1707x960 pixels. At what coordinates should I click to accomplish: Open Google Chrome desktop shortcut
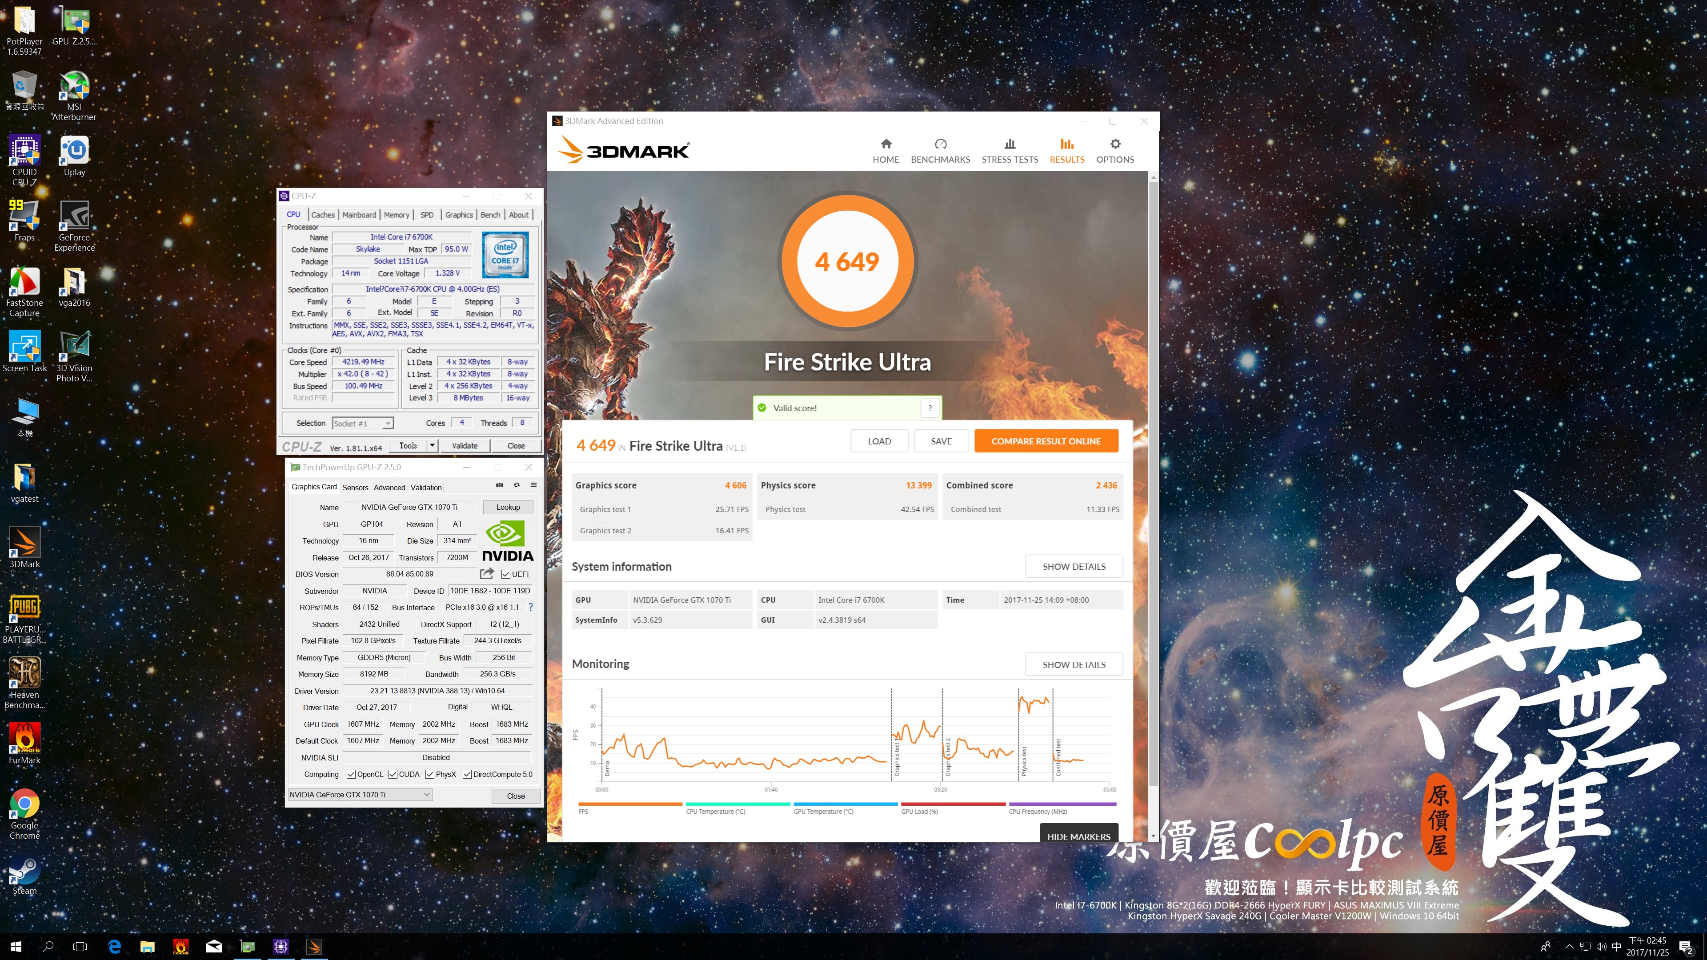point(24,814)
